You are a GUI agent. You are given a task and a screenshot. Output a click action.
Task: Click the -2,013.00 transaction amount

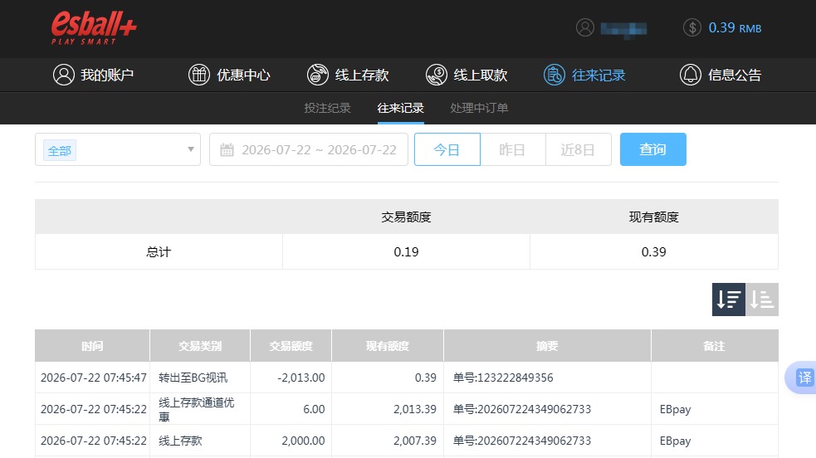click(x=301, y=378)
